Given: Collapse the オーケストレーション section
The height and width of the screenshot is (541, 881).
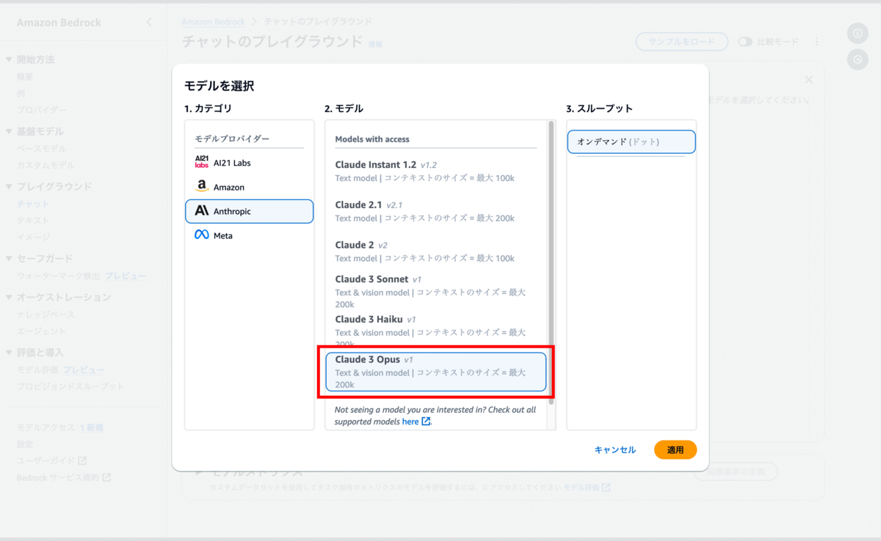Looking at the screenshot, I should (x=9, y=298).
